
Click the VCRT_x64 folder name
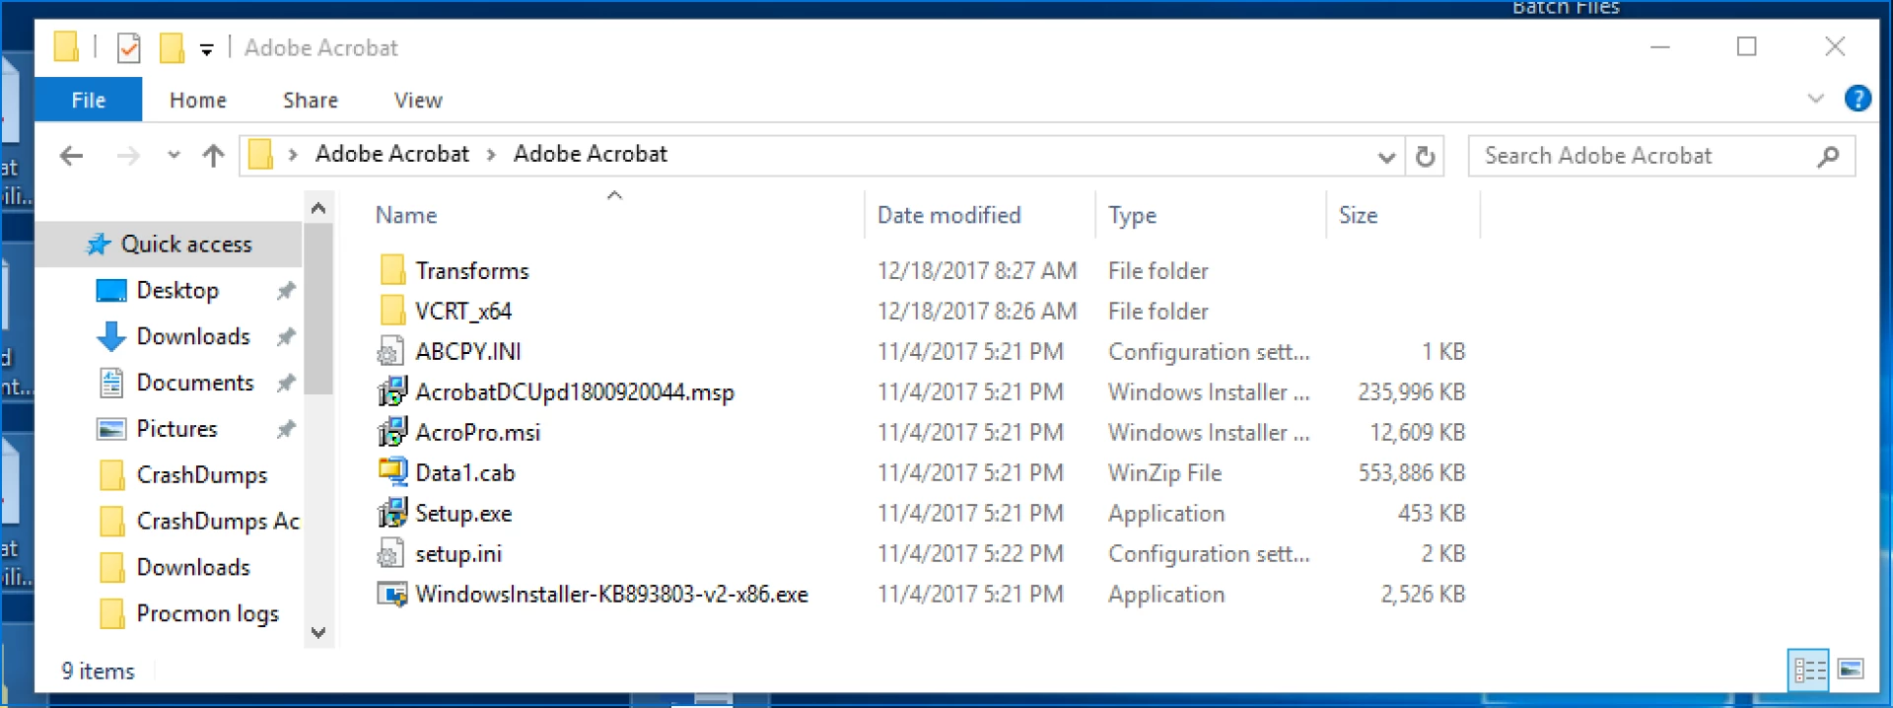463,311
